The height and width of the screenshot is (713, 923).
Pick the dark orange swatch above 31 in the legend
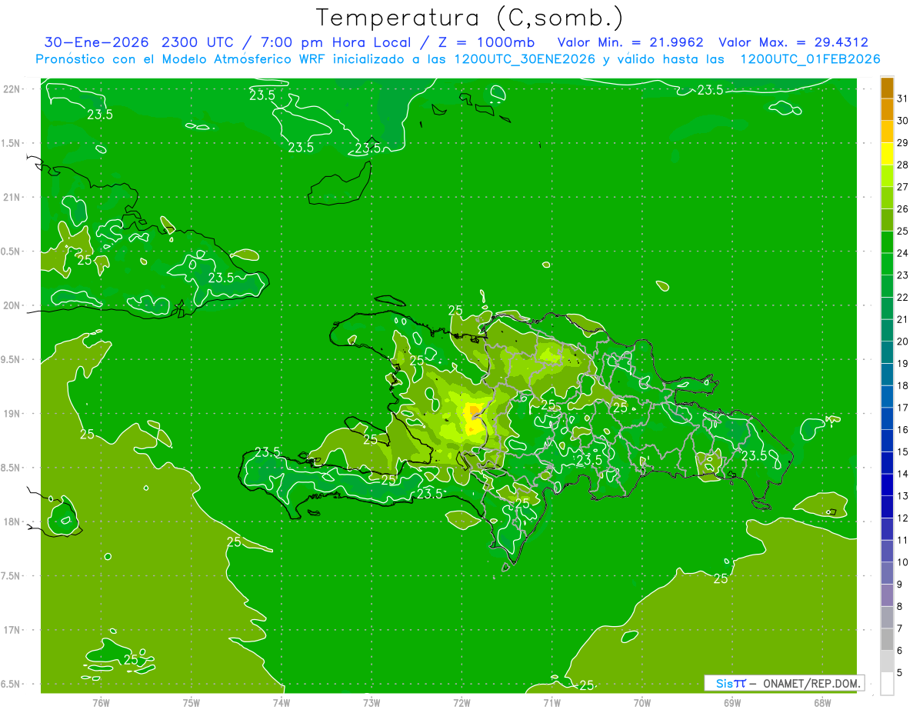coord(887,88)
